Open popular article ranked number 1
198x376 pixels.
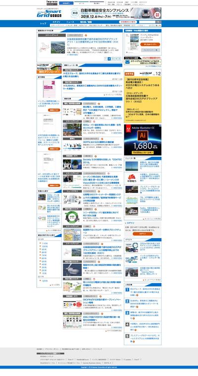coord(145,292)
